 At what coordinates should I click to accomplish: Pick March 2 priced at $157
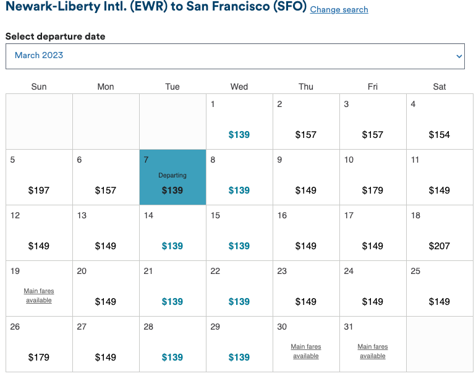click(306, 121)
